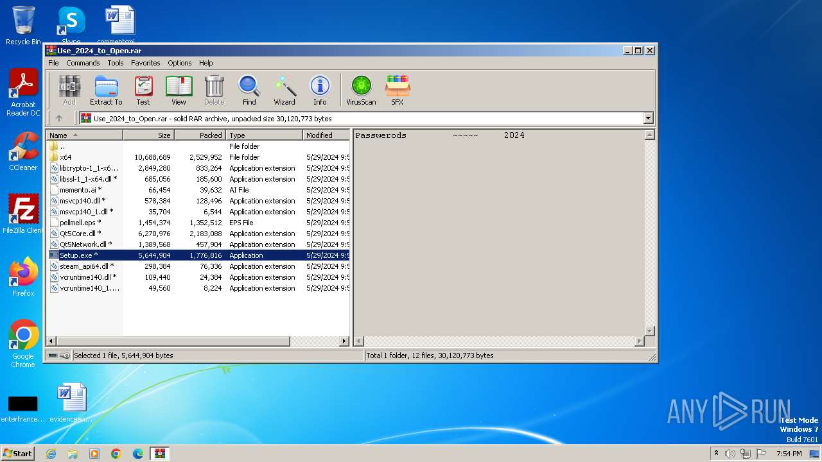Sort by the Size column header

(x=149, y=135)
